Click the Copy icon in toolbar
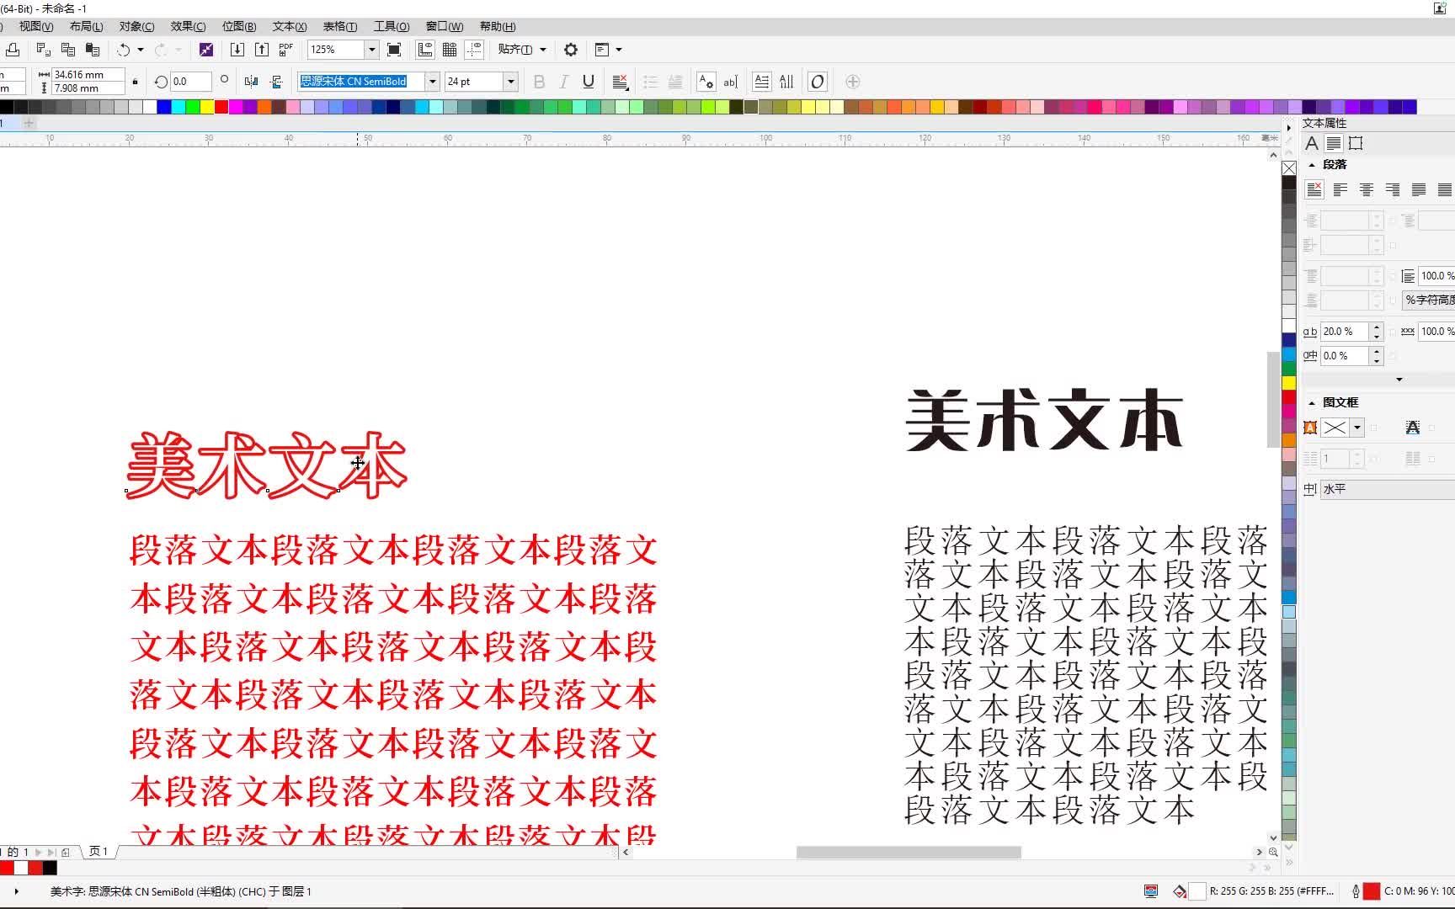The width and height of the screenshot is (1455, 909). pos(68,50)
